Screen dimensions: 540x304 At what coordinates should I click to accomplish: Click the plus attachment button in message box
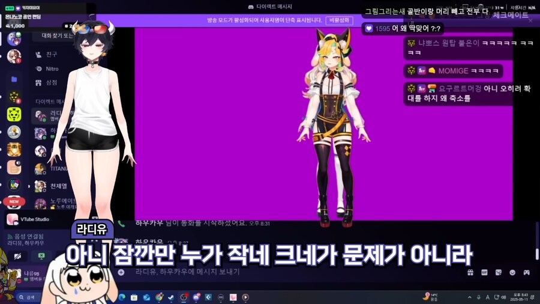coord(121,272)
